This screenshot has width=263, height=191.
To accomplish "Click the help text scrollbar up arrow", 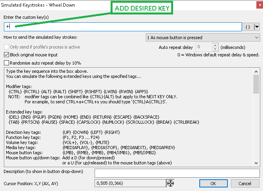I will tap(256, 72).
